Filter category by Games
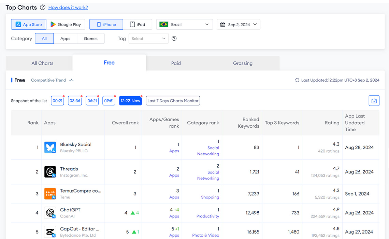Image resolution: width=389 pixels, height=239 pixels. (x=90, y=39)
